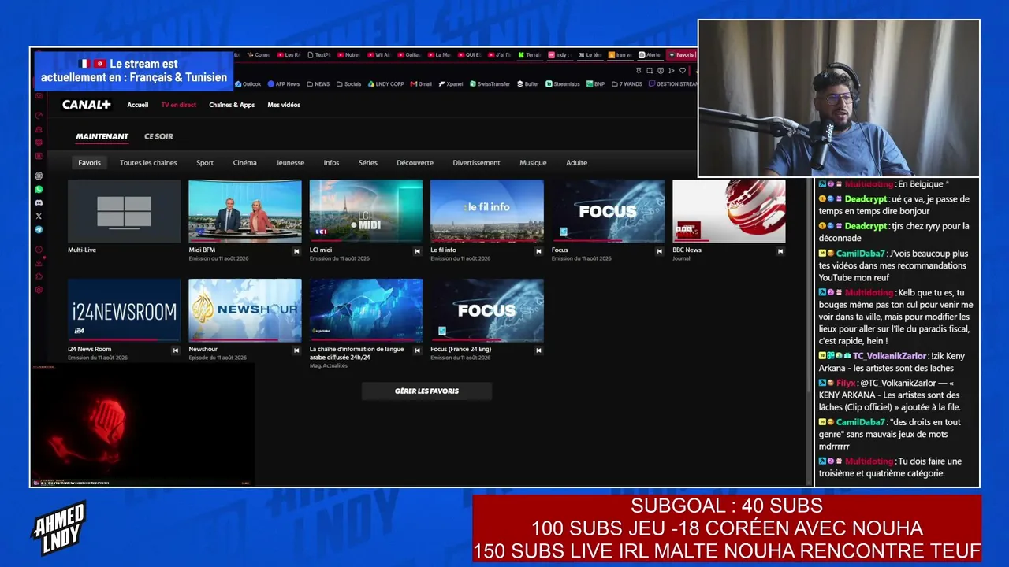This screenshot has width=1009, height=567.
Task: Filter channels by Cinéma
Action: (x=245, y=163)
